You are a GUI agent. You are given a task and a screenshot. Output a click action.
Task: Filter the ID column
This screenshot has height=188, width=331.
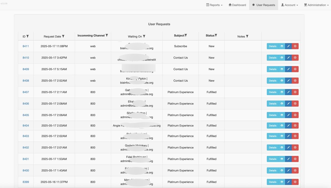click(28, 36)
